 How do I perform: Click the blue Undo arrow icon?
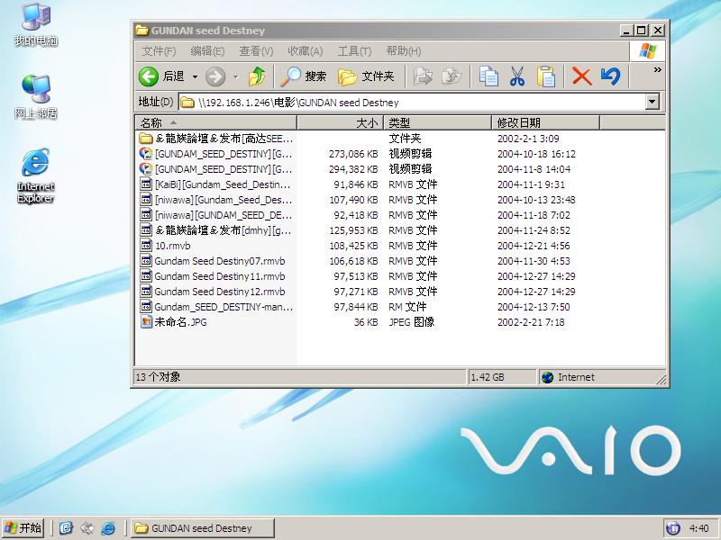coord(611,76)
